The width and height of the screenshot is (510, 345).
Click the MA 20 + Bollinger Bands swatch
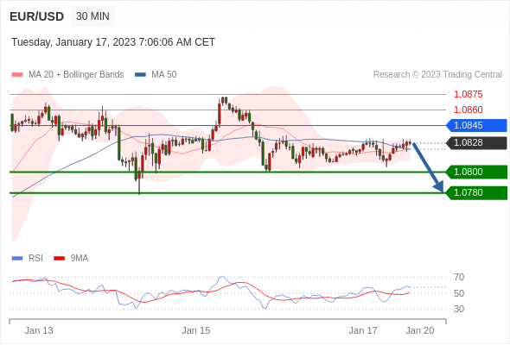pos(17,75)
